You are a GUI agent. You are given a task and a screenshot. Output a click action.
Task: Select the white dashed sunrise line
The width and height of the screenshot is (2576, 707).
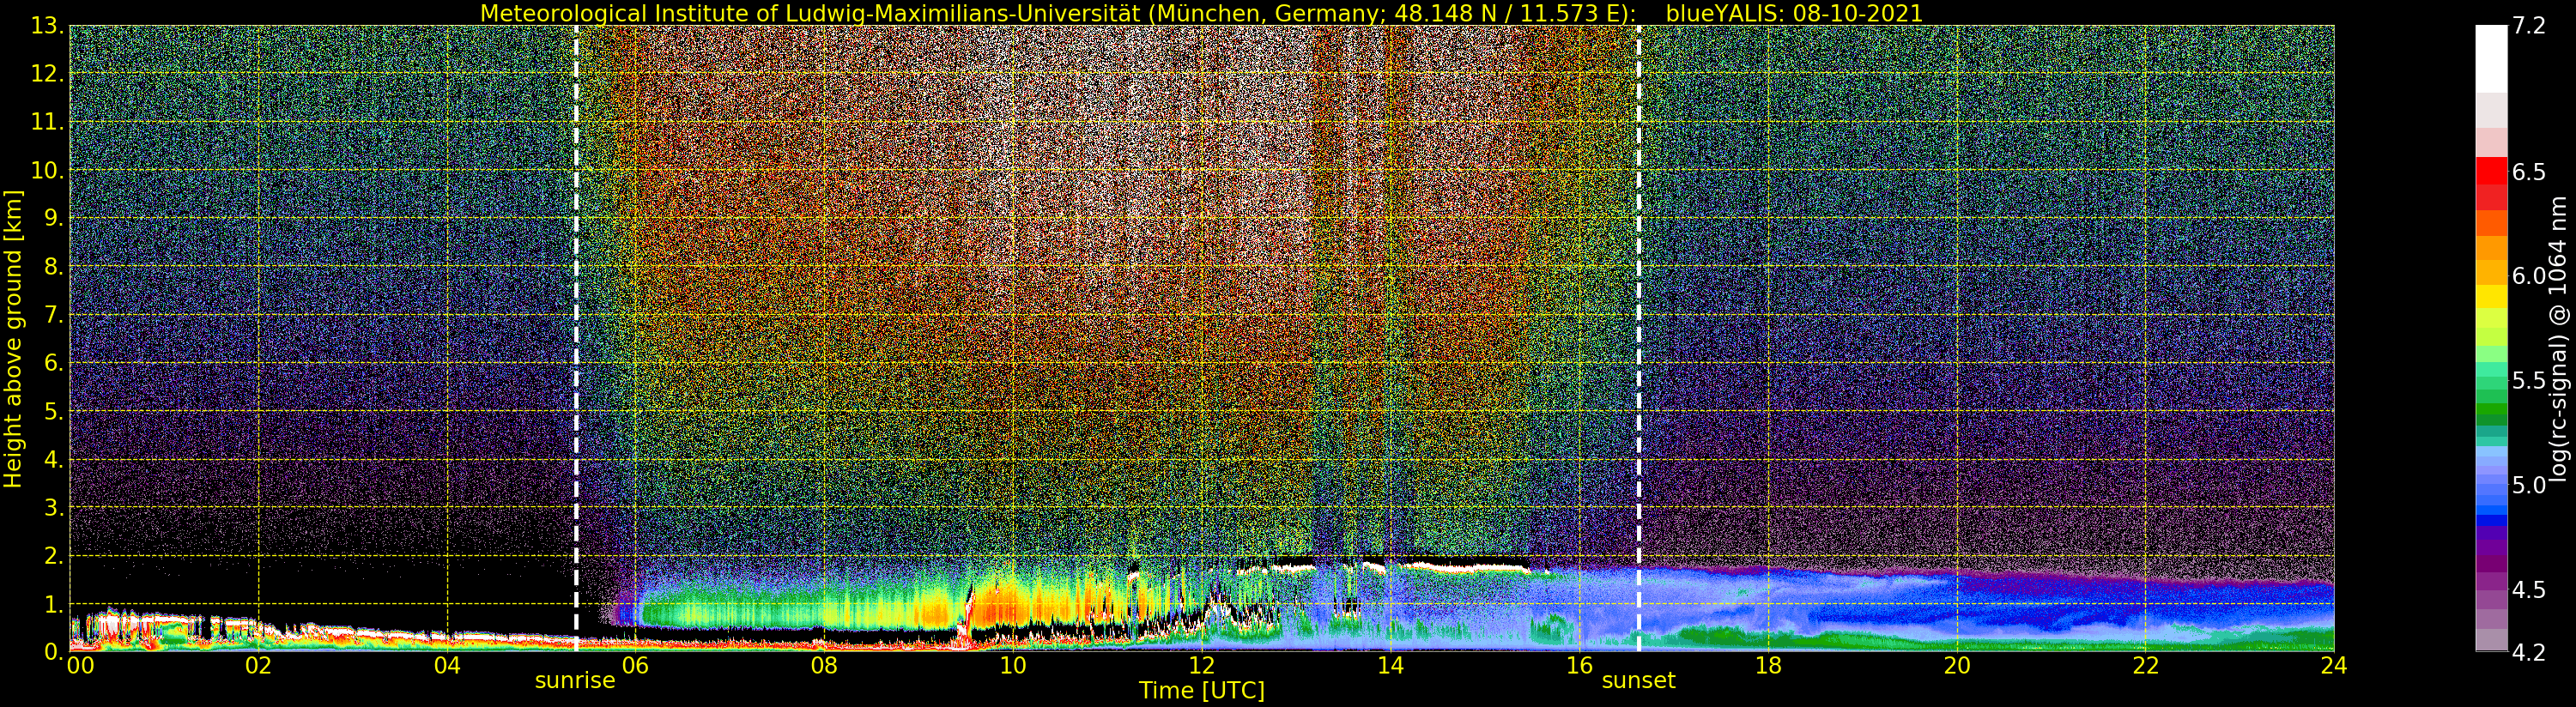(x=576, y=338)
